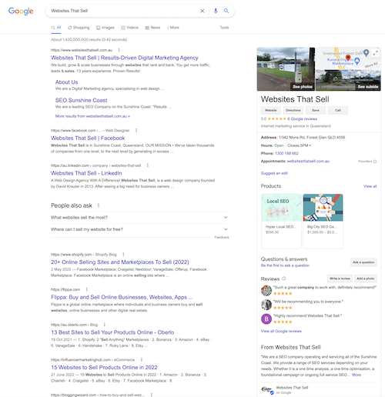Open Hyper Local SEO product card
385x397 pixels.
(281, 221)
